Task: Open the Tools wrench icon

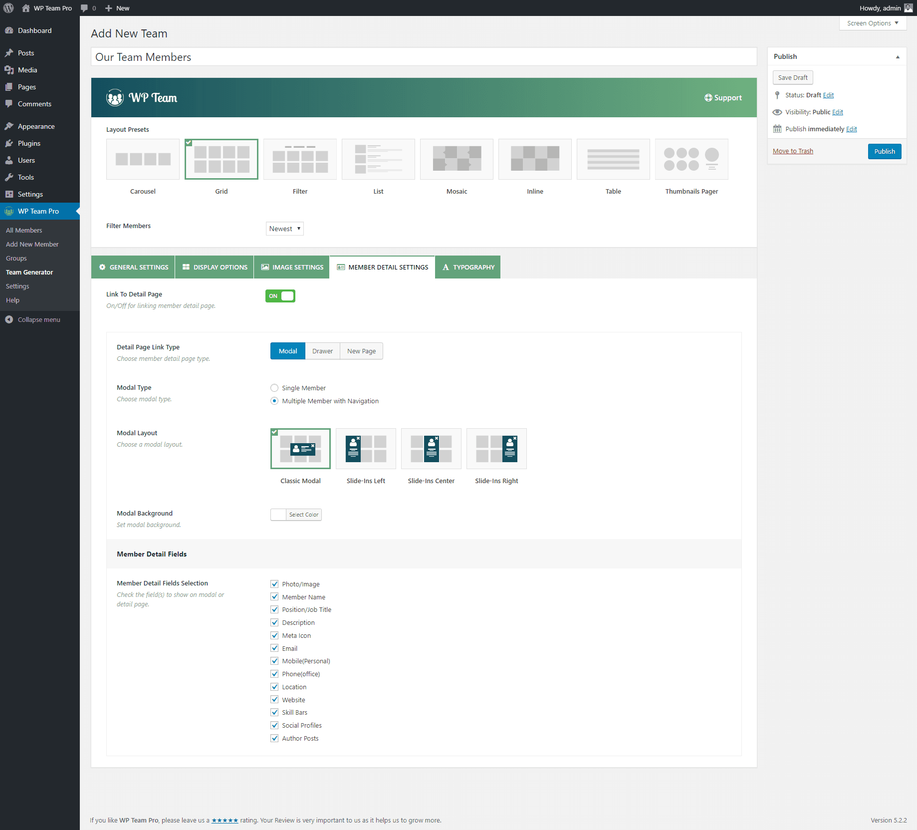Action: (9, 177)
